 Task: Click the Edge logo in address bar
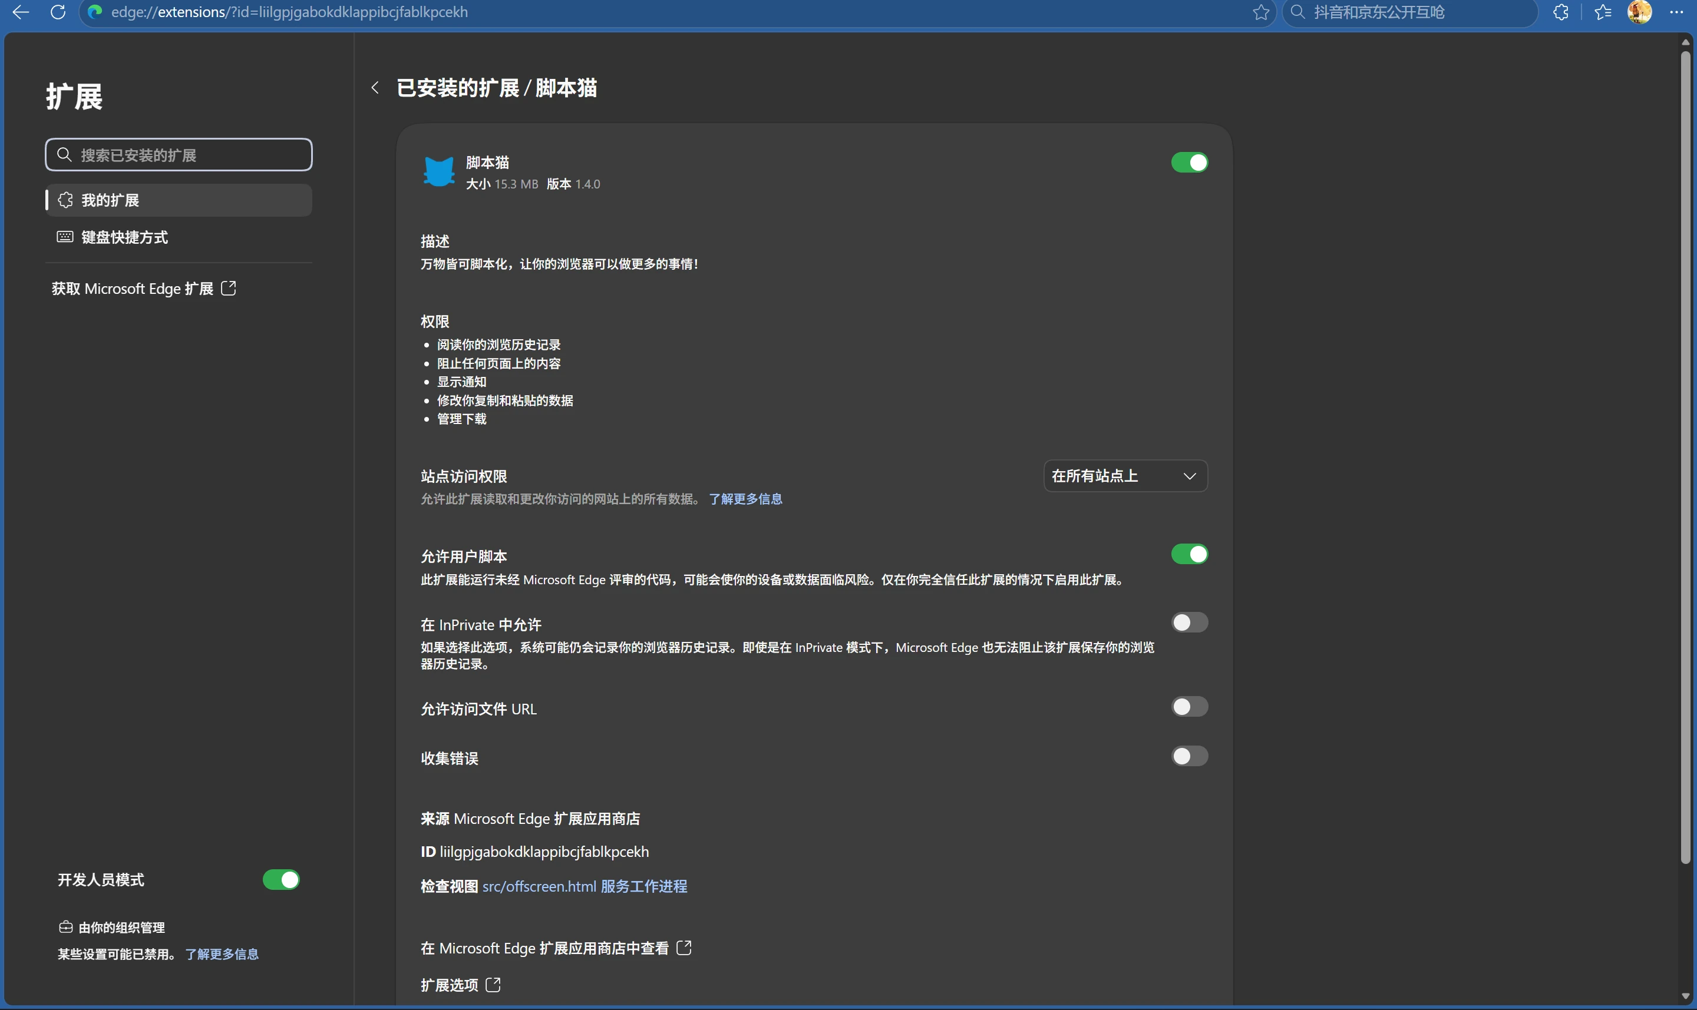95,12
